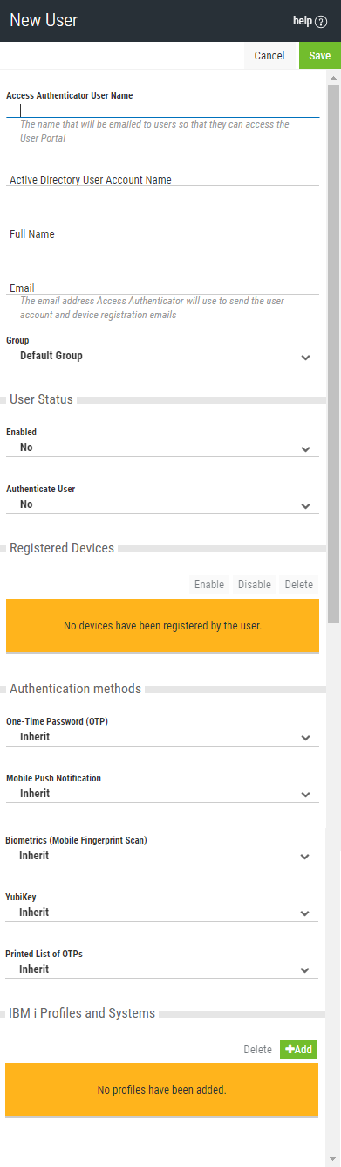The image size is (341, 1167).
Task: Click the Active Directory User Account Name field
Action: (x=162, y=179)
